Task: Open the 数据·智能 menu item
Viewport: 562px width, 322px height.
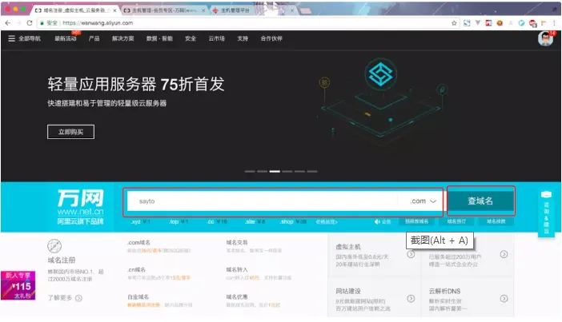Action: pos(159,38)
